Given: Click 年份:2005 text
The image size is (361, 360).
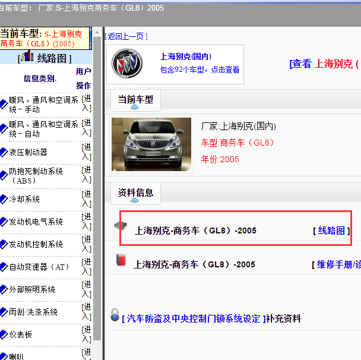Looking at the screenshot, I should click(220, 159).
